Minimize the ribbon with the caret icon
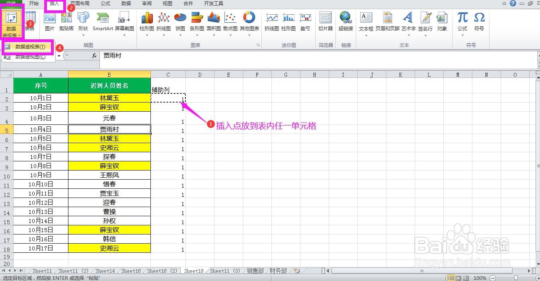The image size is (540, 281). coord(505,4)
